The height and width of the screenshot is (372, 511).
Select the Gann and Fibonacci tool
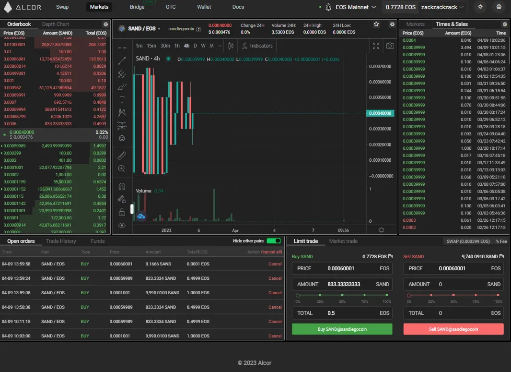pos(122,74)
